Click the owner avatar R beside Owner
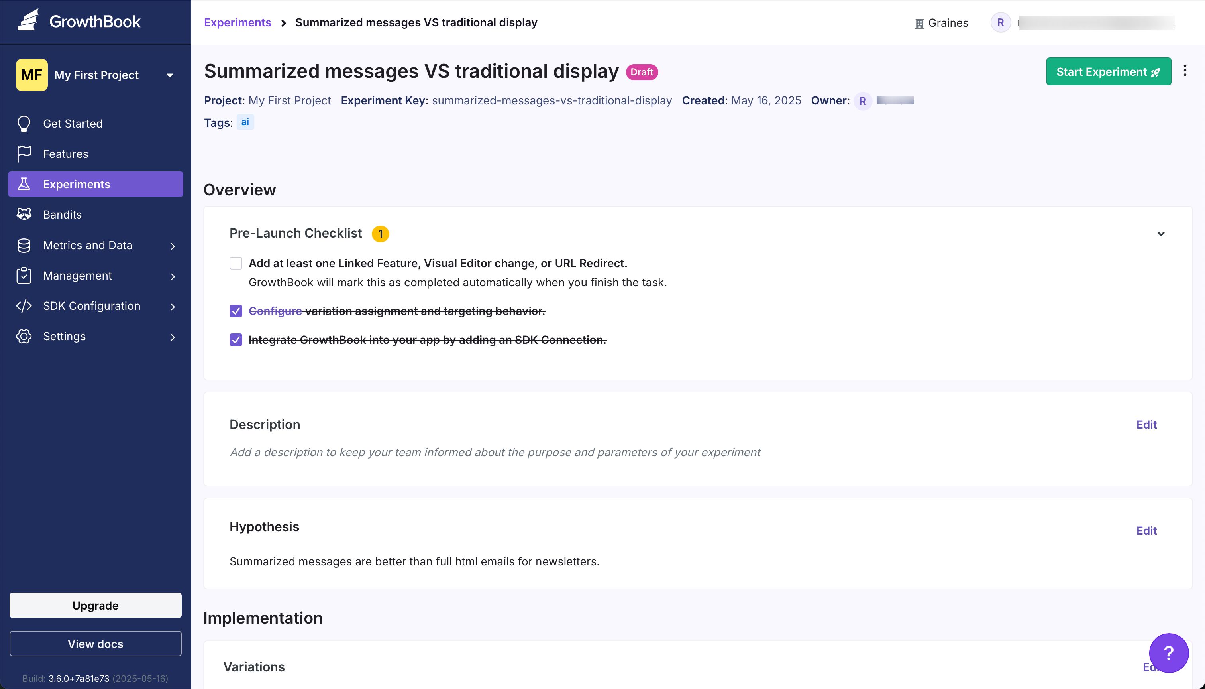The image size is (1205, 689). pos(863,101)
